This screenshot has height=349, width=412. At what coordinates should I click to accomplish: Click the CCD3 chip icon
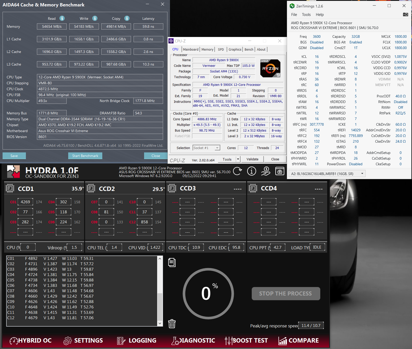tap(172, 188)
